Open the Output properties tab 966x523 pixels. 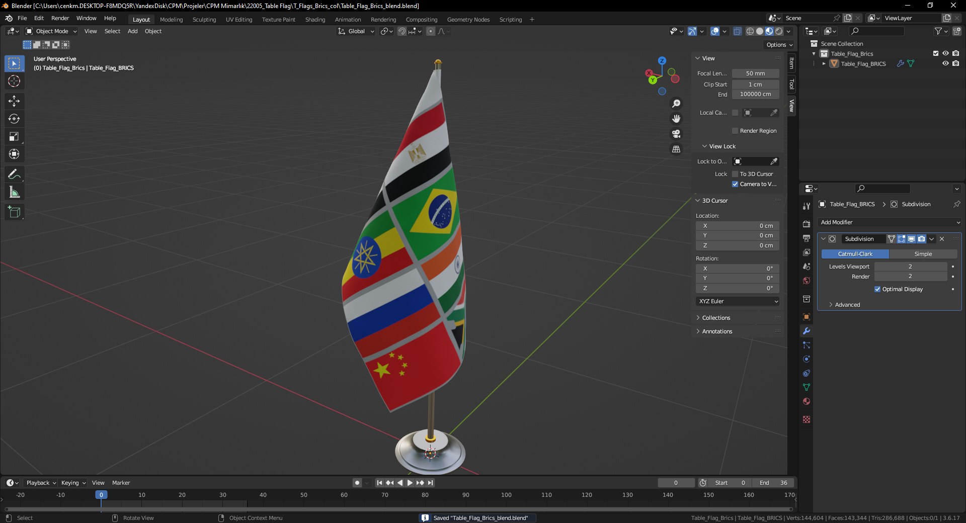click(807, 238)
